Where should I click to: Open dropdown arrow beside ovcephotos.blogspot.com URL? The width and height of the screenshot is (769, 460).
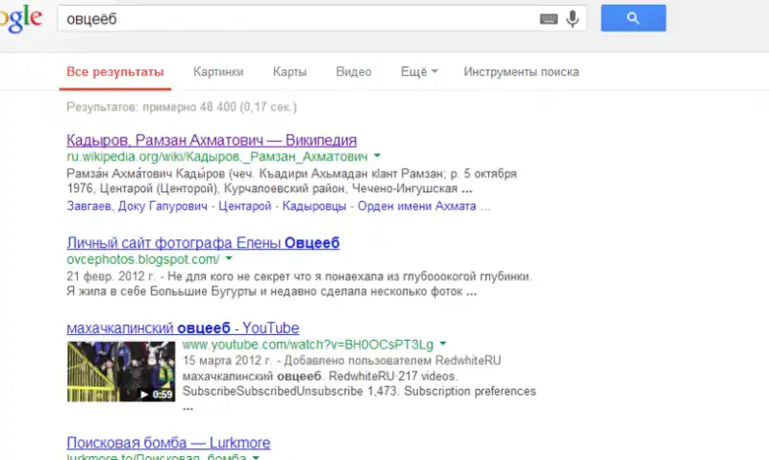tap(229, 259)
